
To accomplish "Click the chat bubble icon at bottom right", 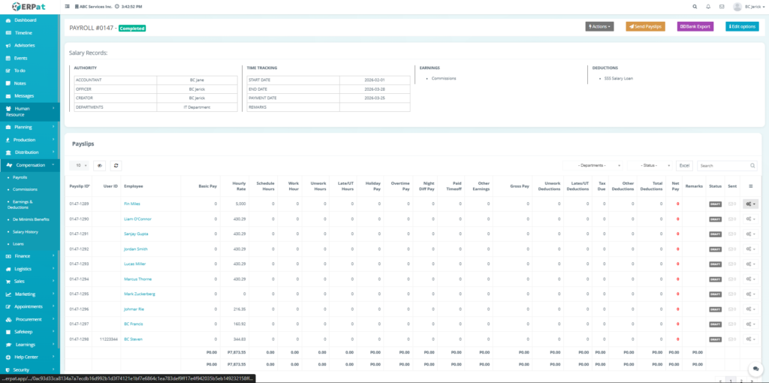I will [x=754, y=369].
